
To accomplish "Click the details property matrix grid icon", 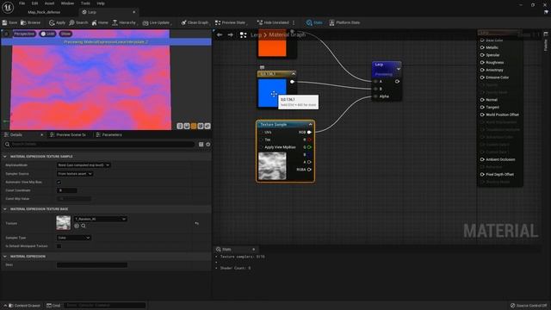I will [x=201, y=144].
